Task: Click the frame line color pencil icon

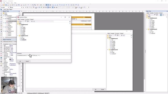Action: 81,7
